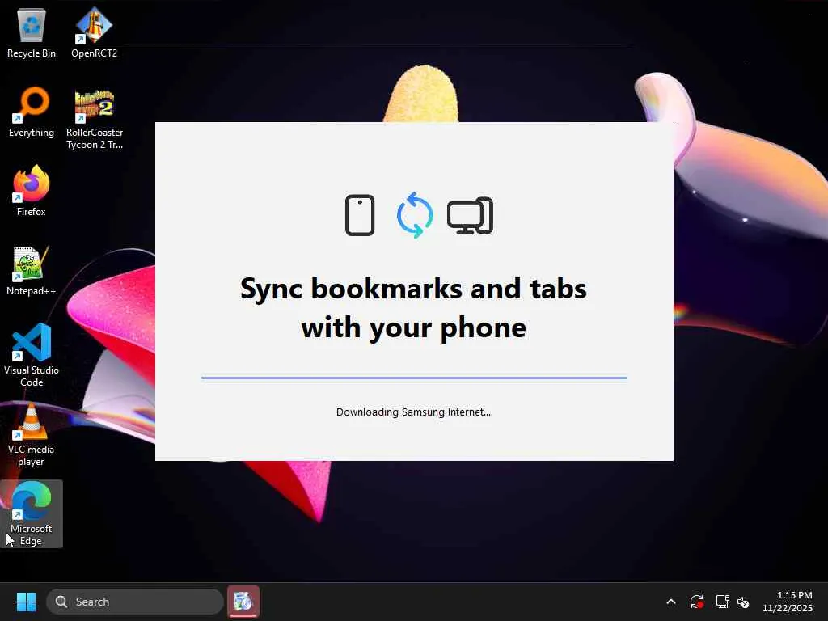Select RollerCoaster Tycoon 2 desktop shortcut

[x=94, y=119]
